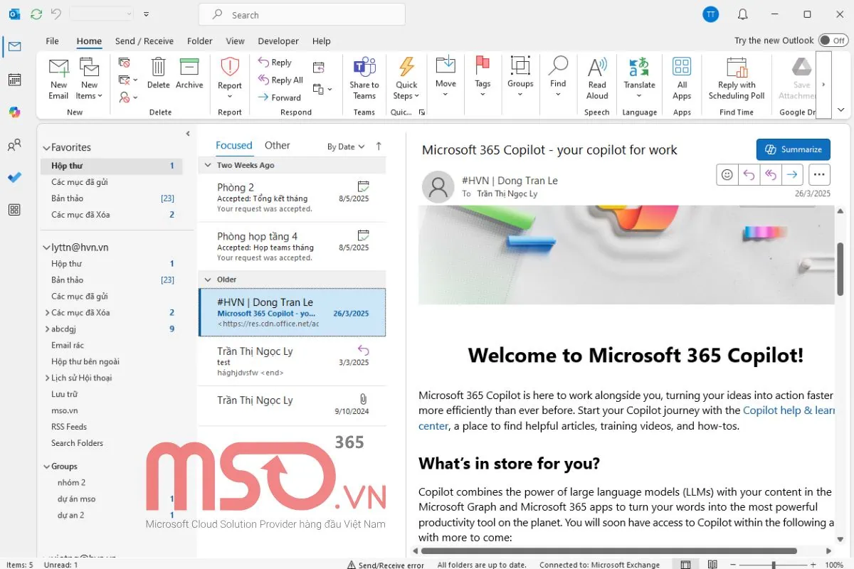
Task: Switch to the Other inbox tab
Action: point(277,145)
